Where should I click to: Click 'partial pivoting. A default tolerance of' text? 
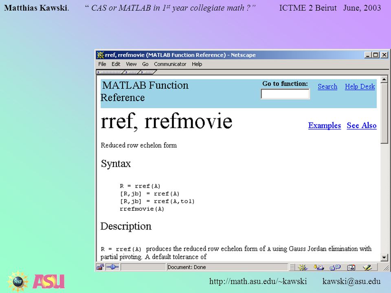(154, 257)
